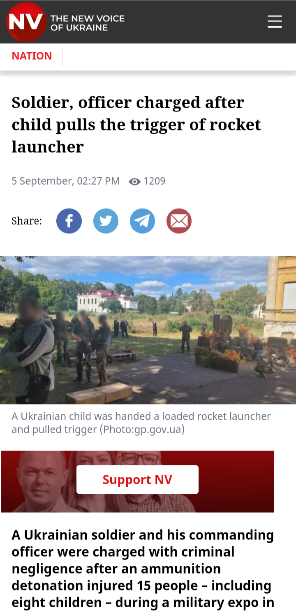This screenshot has width=296, height=611.
Task: Share article on Facebook
Action: [x=69, y=221]
